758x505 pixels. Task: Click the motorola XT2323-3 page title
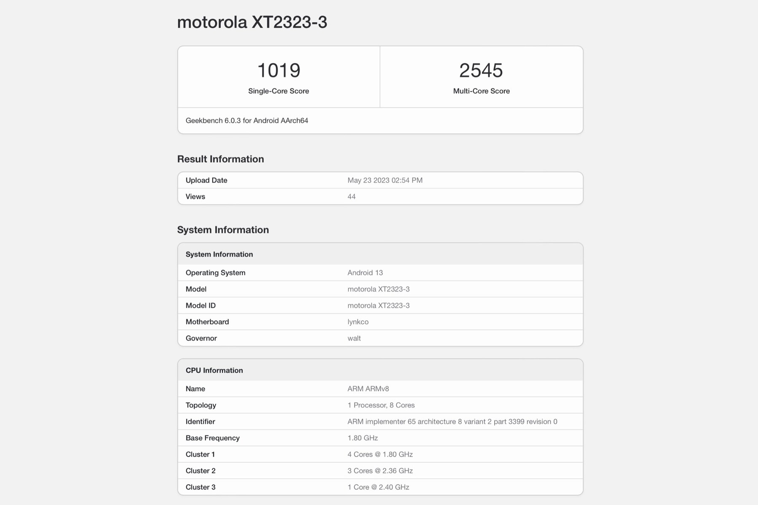252,22
